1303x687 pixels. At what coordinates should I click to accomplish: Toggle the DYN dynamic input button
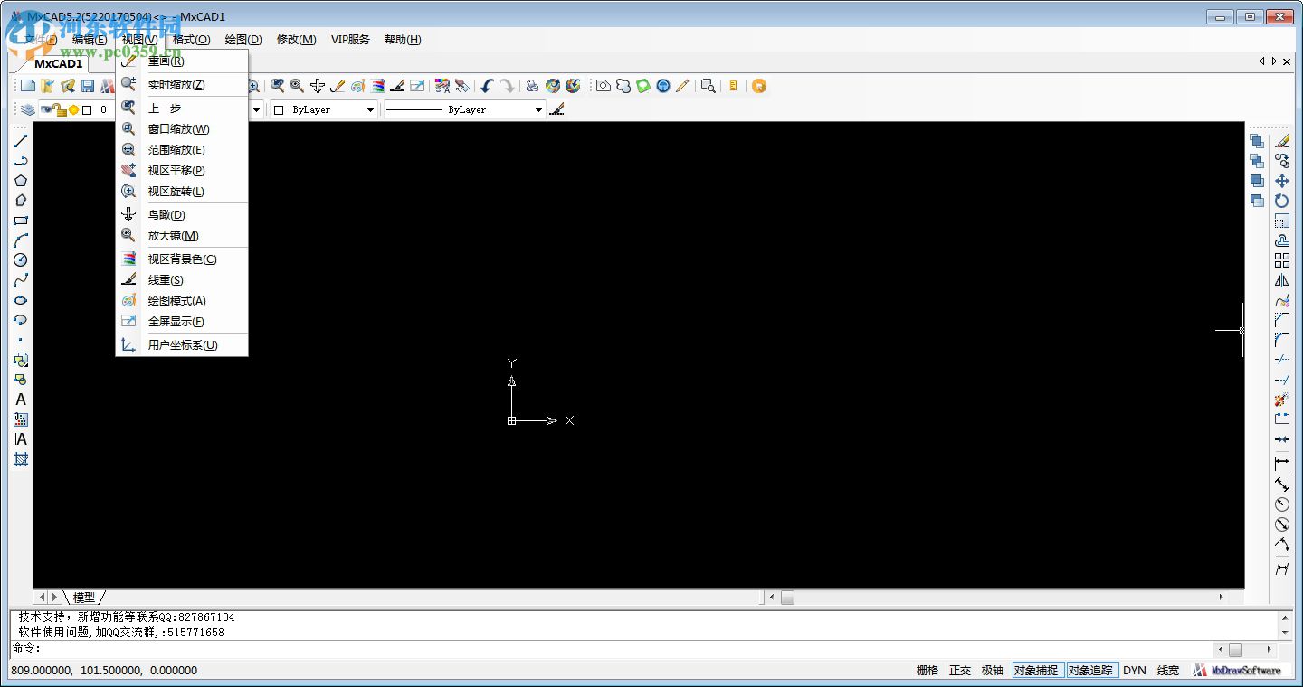pos(1135,670)
